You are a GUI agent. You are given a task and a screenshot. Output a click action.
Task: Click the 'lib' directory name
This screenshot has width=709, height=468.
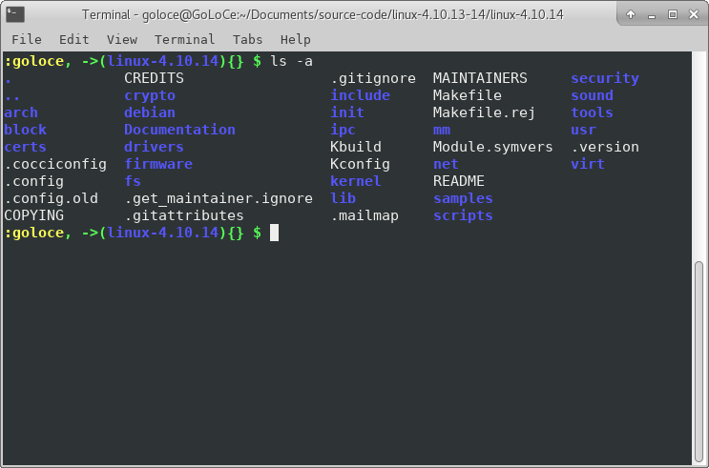[344, 198]
